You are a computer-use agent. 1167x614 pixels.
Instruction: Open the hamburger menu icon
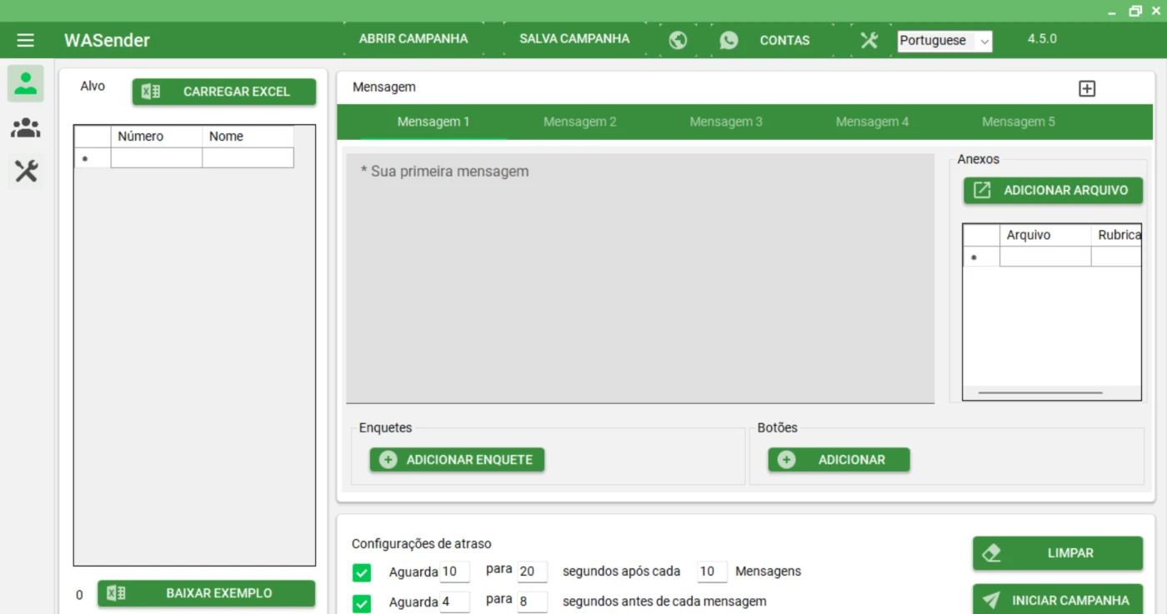tap(26, 40)
